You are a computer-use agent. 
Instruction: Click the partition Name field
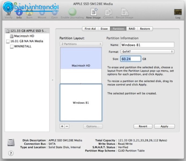pos(147,45)
